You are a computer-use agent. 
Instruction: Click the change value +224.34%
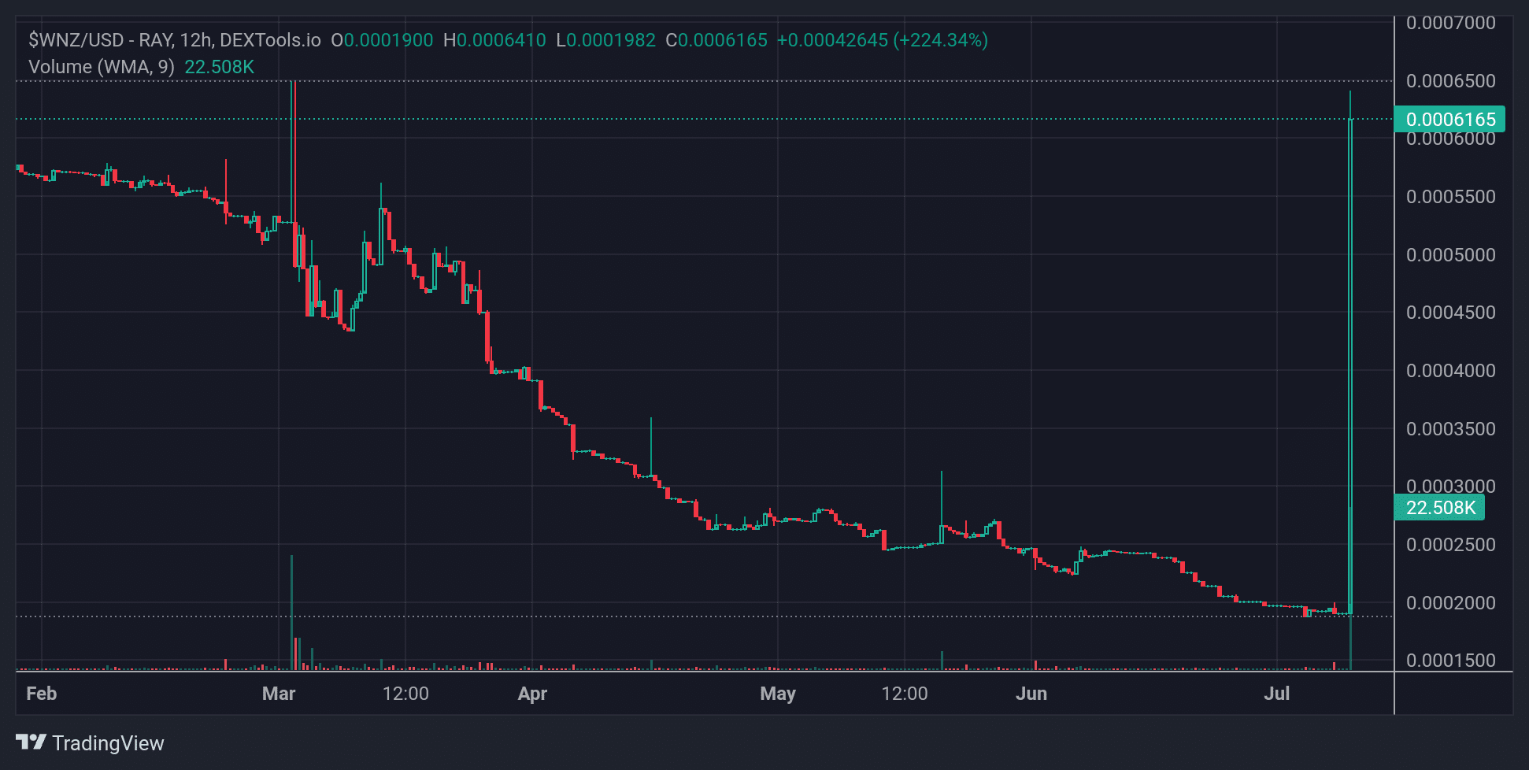[941, 40]
